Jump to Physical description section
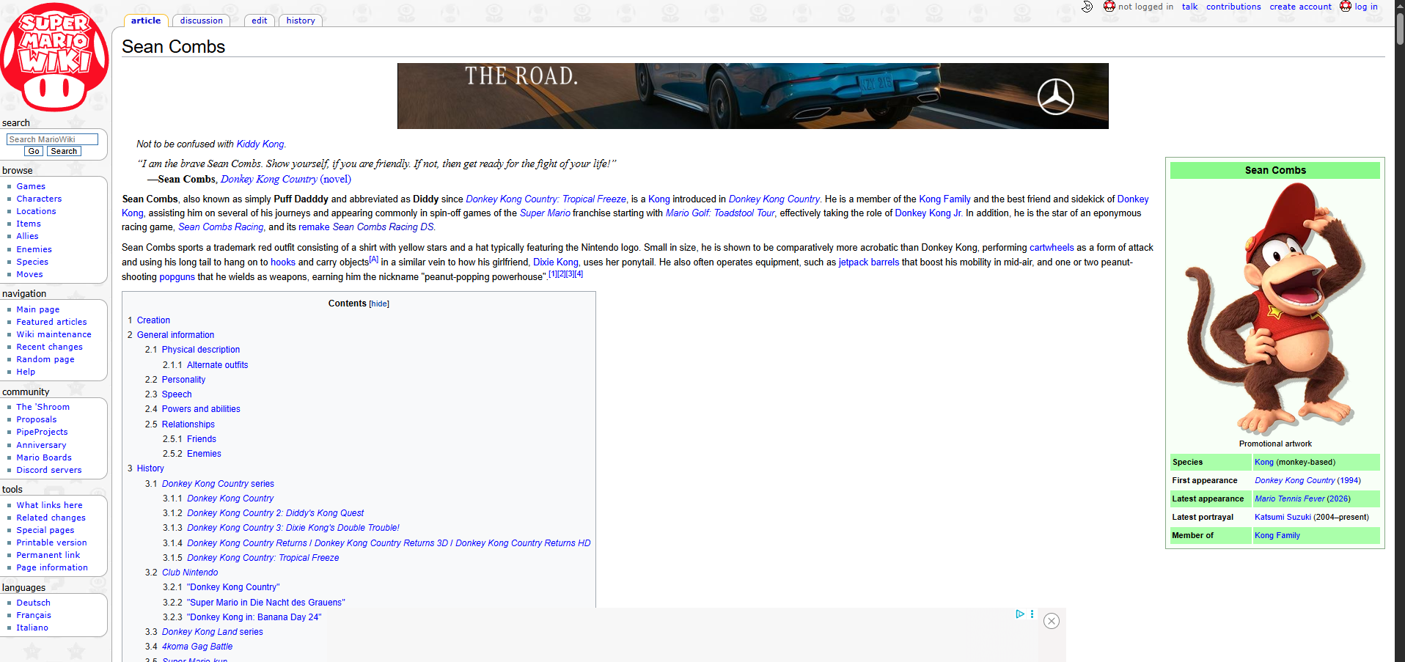The width and height of the screenshot is (1405, 662). [x=201, y=350]
